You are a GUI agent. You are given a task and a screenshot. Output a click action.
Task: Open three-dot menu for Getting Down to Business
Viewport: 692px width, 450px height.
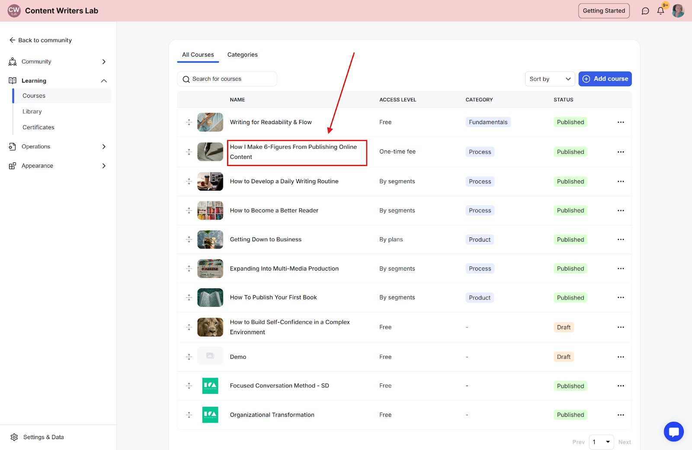click(x=621, y=239)
